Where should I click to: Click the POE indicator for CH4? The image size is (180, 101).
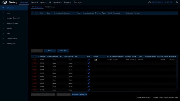(x=34, y=70)
